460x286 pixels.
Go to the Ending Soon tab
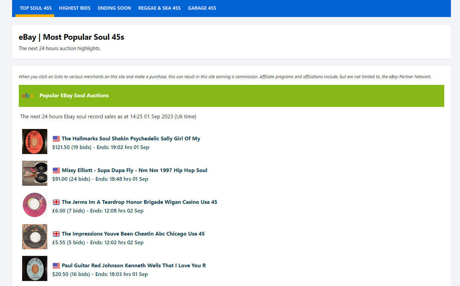pyautogui.click(x=114, y=8)
